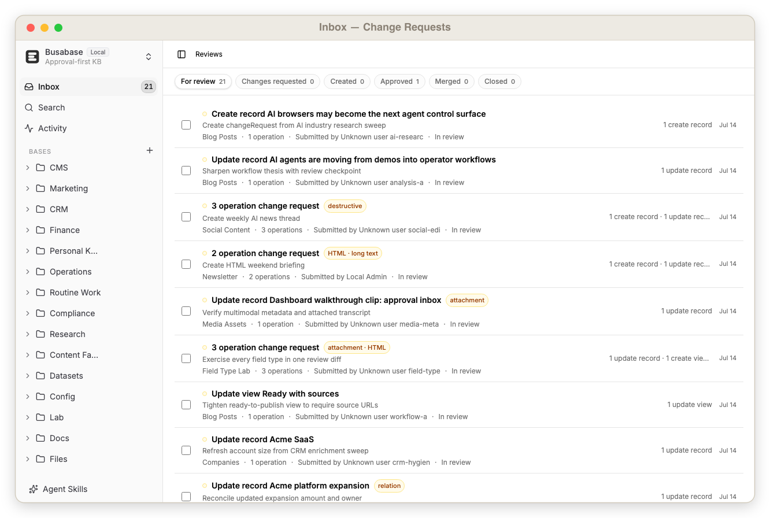Switch to the Created tab
Screen dimensions: 770x518
[347, 82]
